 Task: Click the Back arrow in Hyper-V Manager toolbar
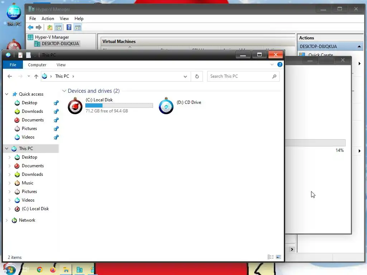click(30, 27)
